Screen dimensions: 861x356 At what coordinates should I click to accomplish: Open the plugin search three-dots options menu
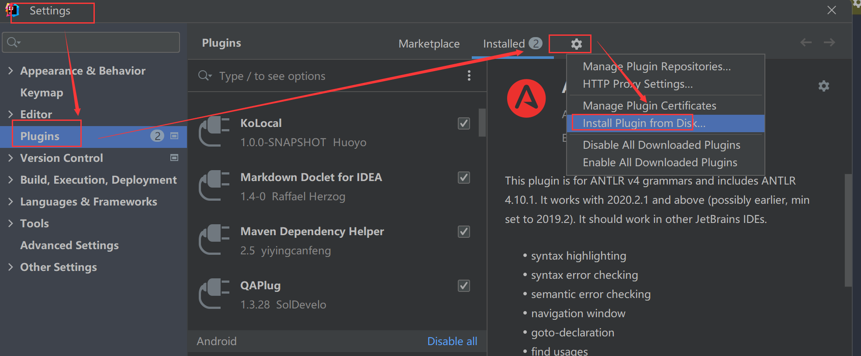pyautogui.click(x=469, y=76)
